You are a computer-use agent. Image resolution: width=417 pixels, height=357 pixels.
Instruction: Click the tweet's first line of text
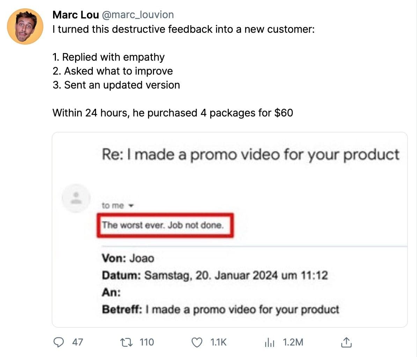coord(183,29)
